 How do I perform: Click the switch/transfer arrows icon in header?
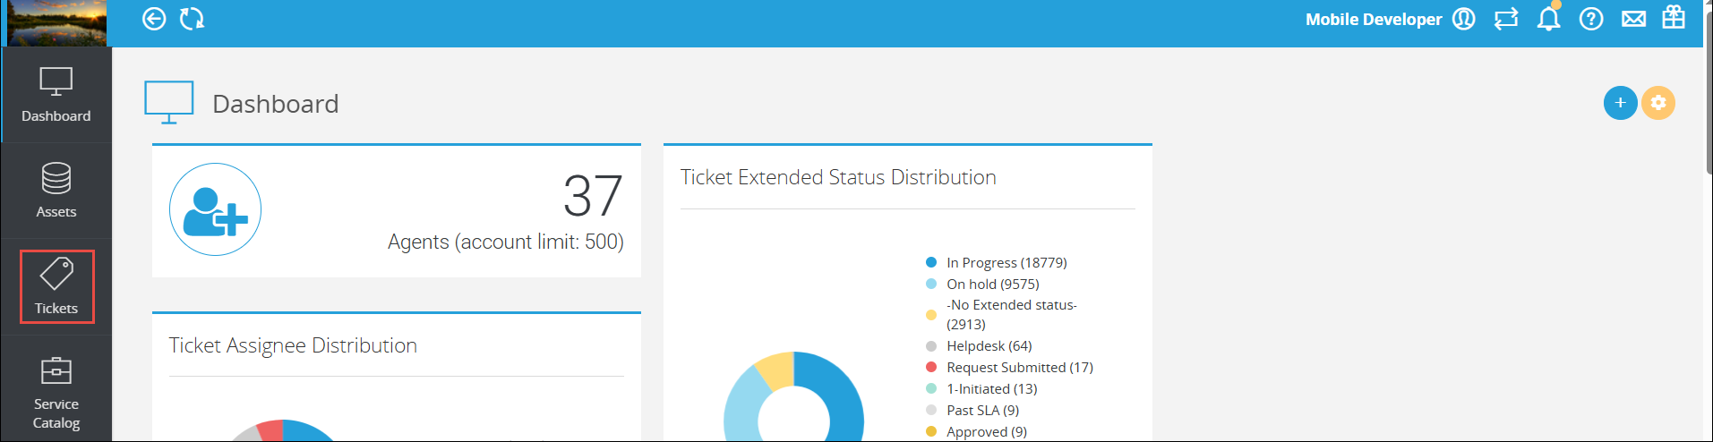click(x=1506, y=19)
